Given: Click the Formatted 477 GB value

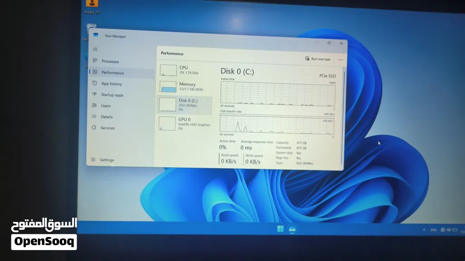Looking at the screenshot, I should point(302,148).
